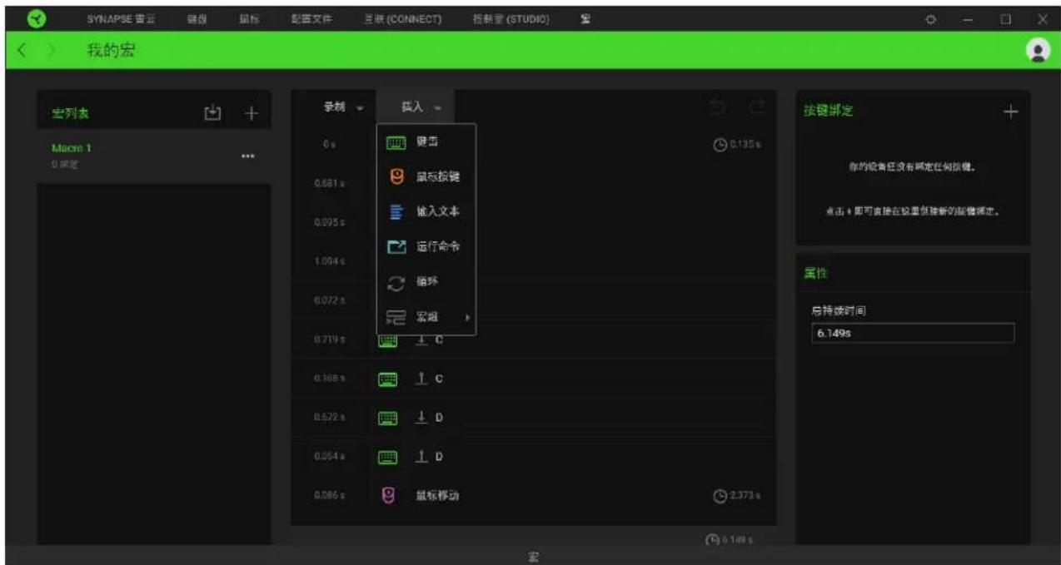Select the D key-up row at 0.054 s

pyautogui.click(x=533, y=457)
